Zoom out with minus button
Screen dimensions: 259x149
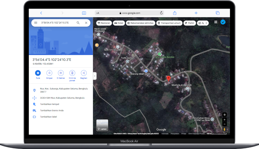(x=225, y=124)
